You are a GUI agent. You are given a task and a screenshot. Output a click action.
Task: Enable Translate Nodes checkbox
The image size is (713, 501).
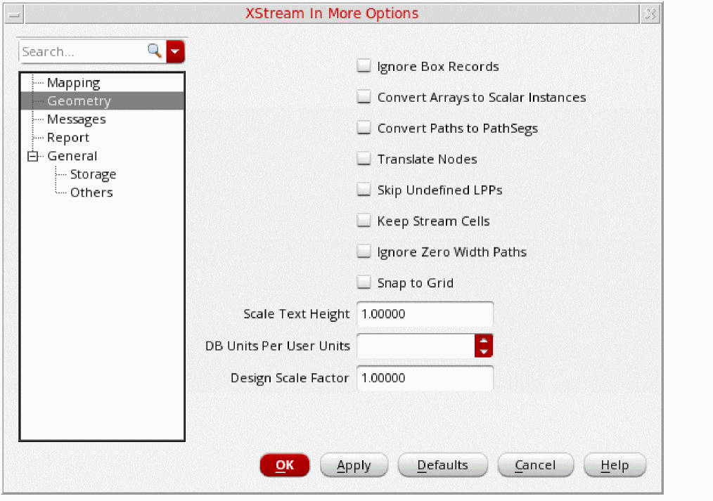[x=364, y=160]
